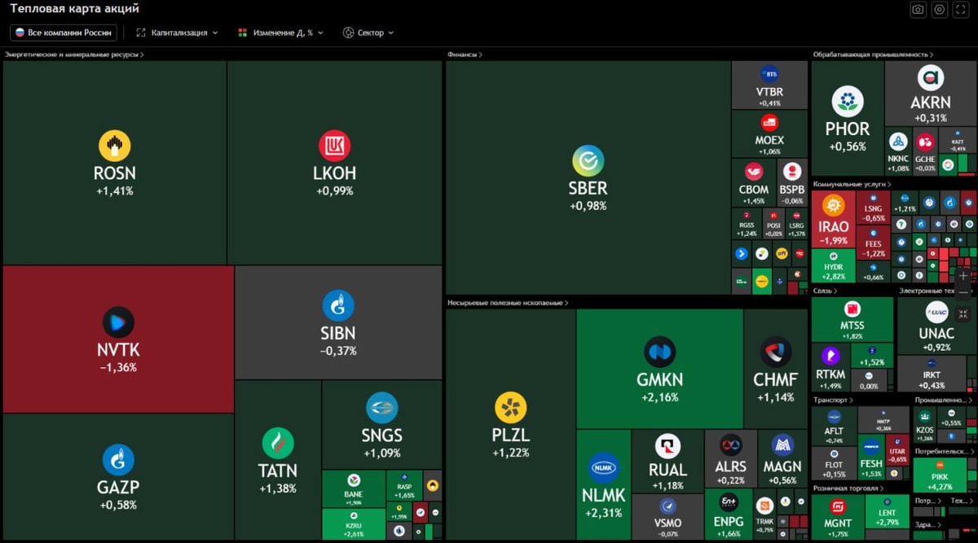
Task: Expand 'Энергетические и минеральные ресурсы' sector
Action: point(74,55)
